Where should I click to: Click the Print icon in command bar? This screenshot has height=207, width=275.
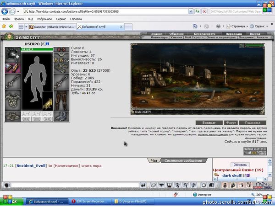218,26
